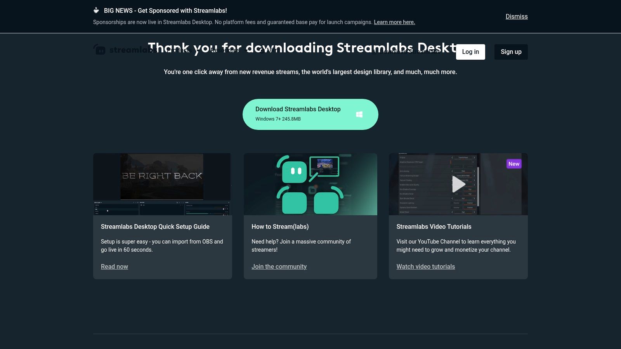Click the Windows icon on the download button
The image size is (621, 349).
[x=359, y=114]
